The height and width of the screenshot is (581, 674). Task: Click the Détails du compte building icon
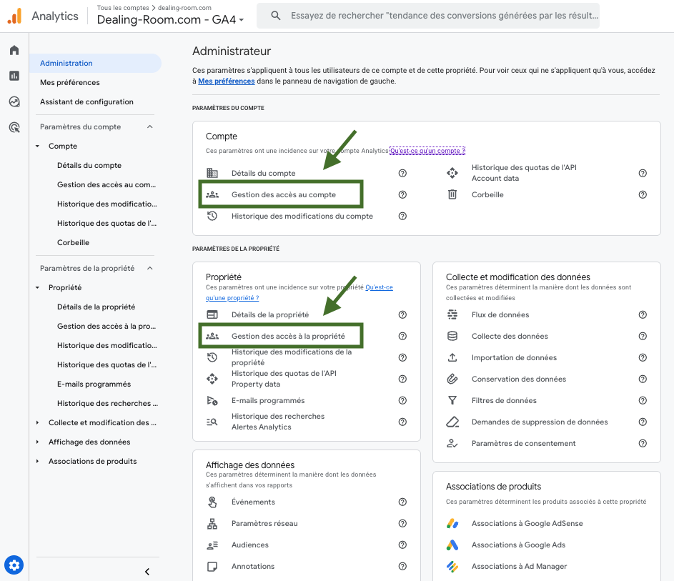click(212, 173)
